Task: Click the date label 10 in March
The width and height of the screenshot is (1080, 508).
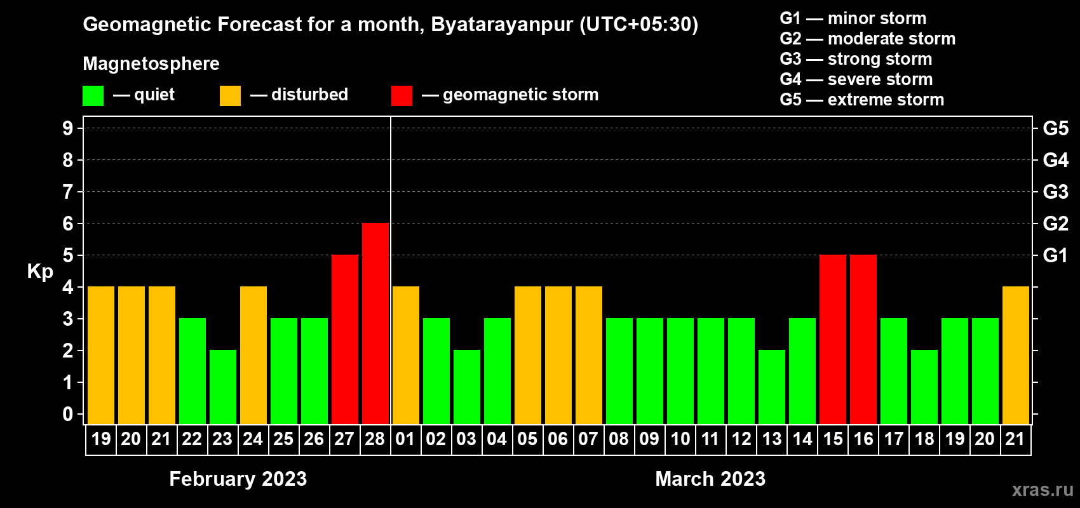Action: (680, 439)
